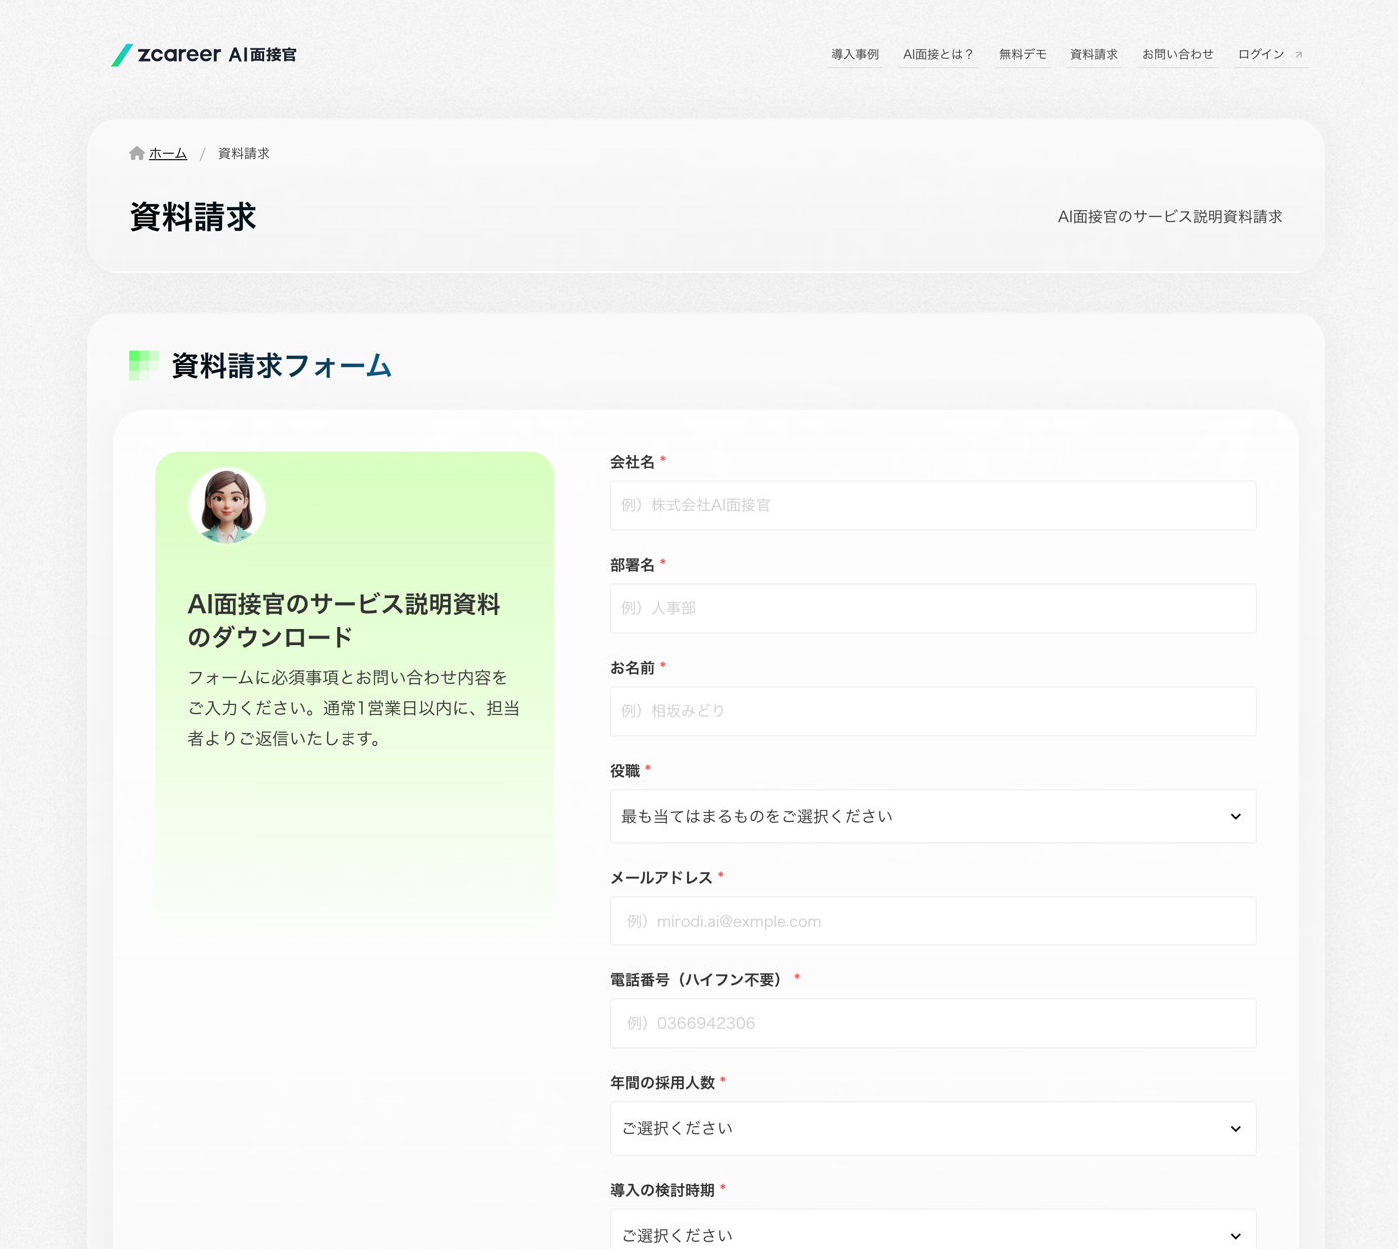Open 導入事例 in the top navigation
Image resolution: width=1398 pixels, height=1249 pixels.
click(855, 55)
